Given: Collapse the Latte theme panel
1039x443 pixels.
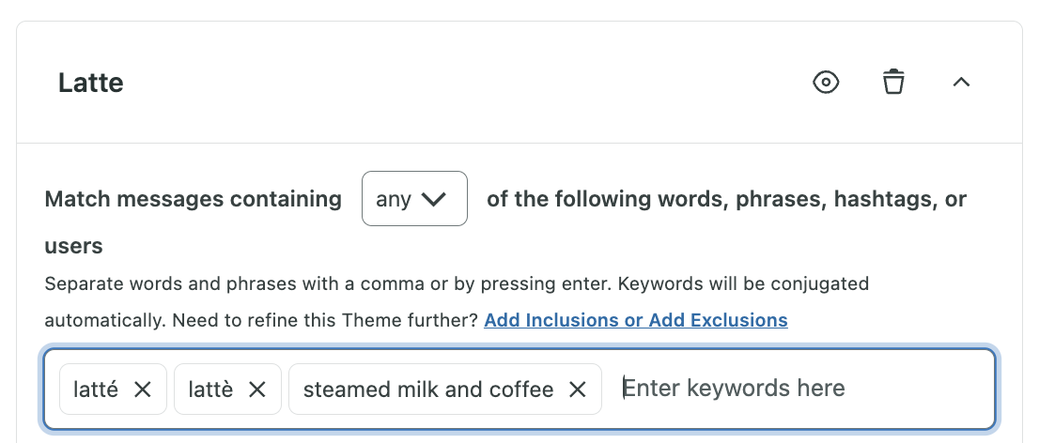Looking at the screenshot, I should (x=961, y=82).
